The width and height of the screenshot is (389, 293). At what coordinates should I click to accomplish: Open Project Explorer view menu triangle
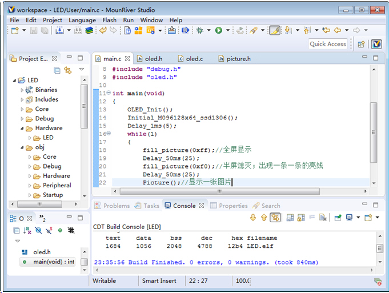82,69
